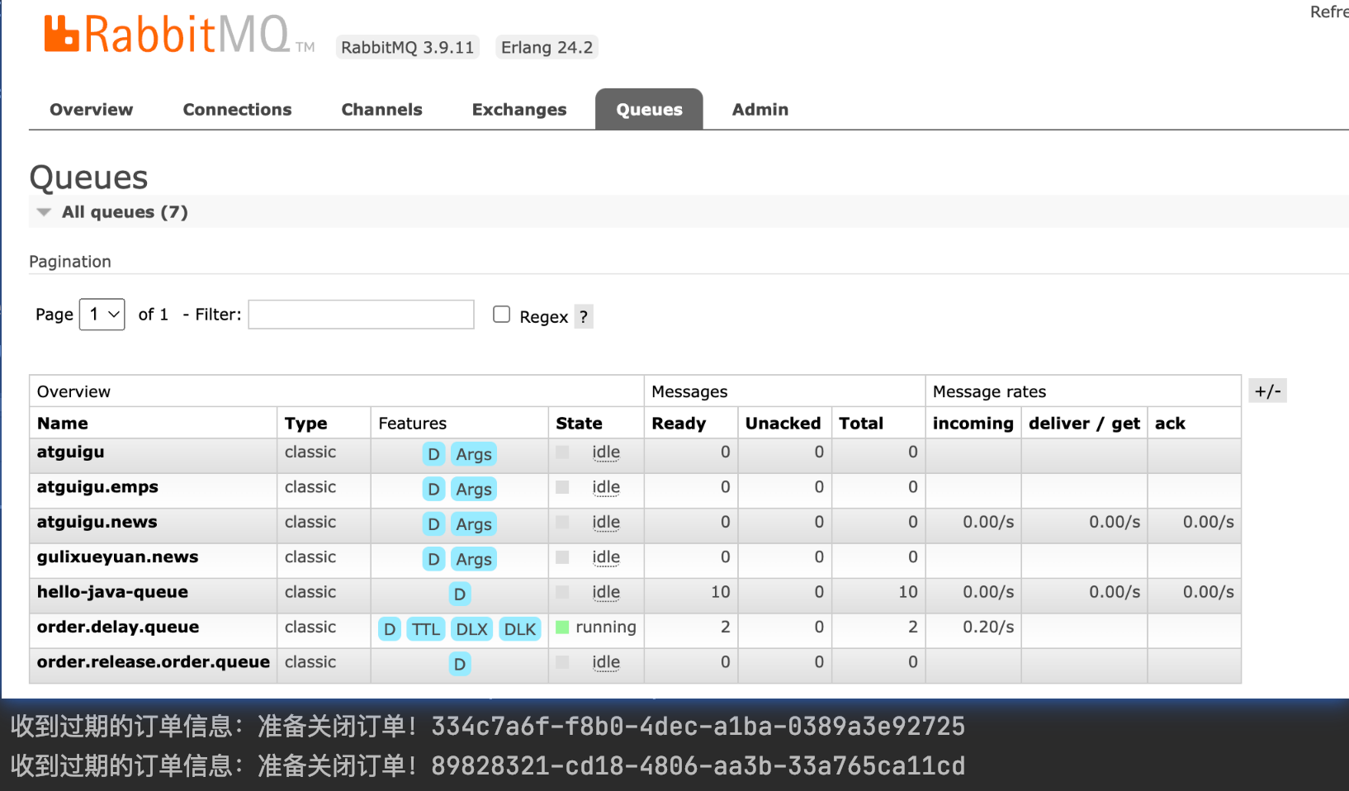Open the gulixueyuan.news queue link

(x=117, y=557)
